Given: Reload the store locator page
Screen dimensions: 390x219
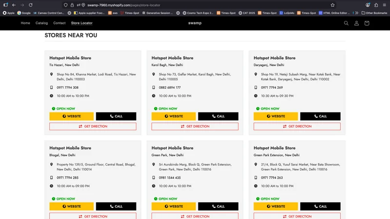Looking at the screenshot, I should pyautogui.click(x=31, y=5).
